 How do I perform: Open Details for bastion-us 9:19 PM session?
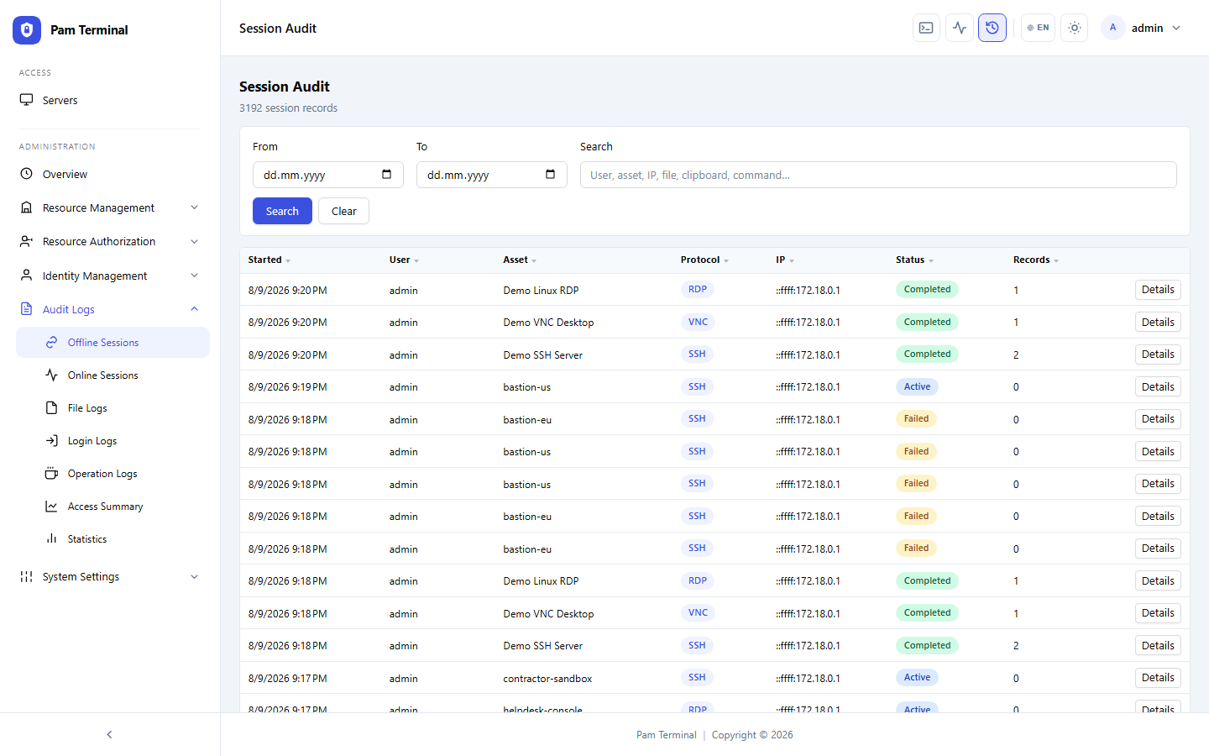click(x=1158, y=387)
